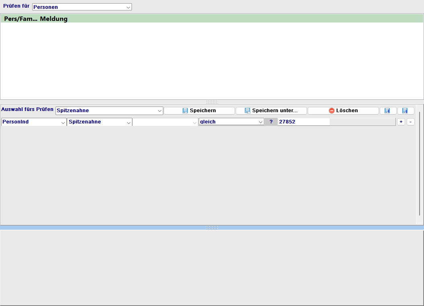This screenshot has height=306, width=424.
Task: Click the lower blue splitter bar handle
Action: coord(212,227)
